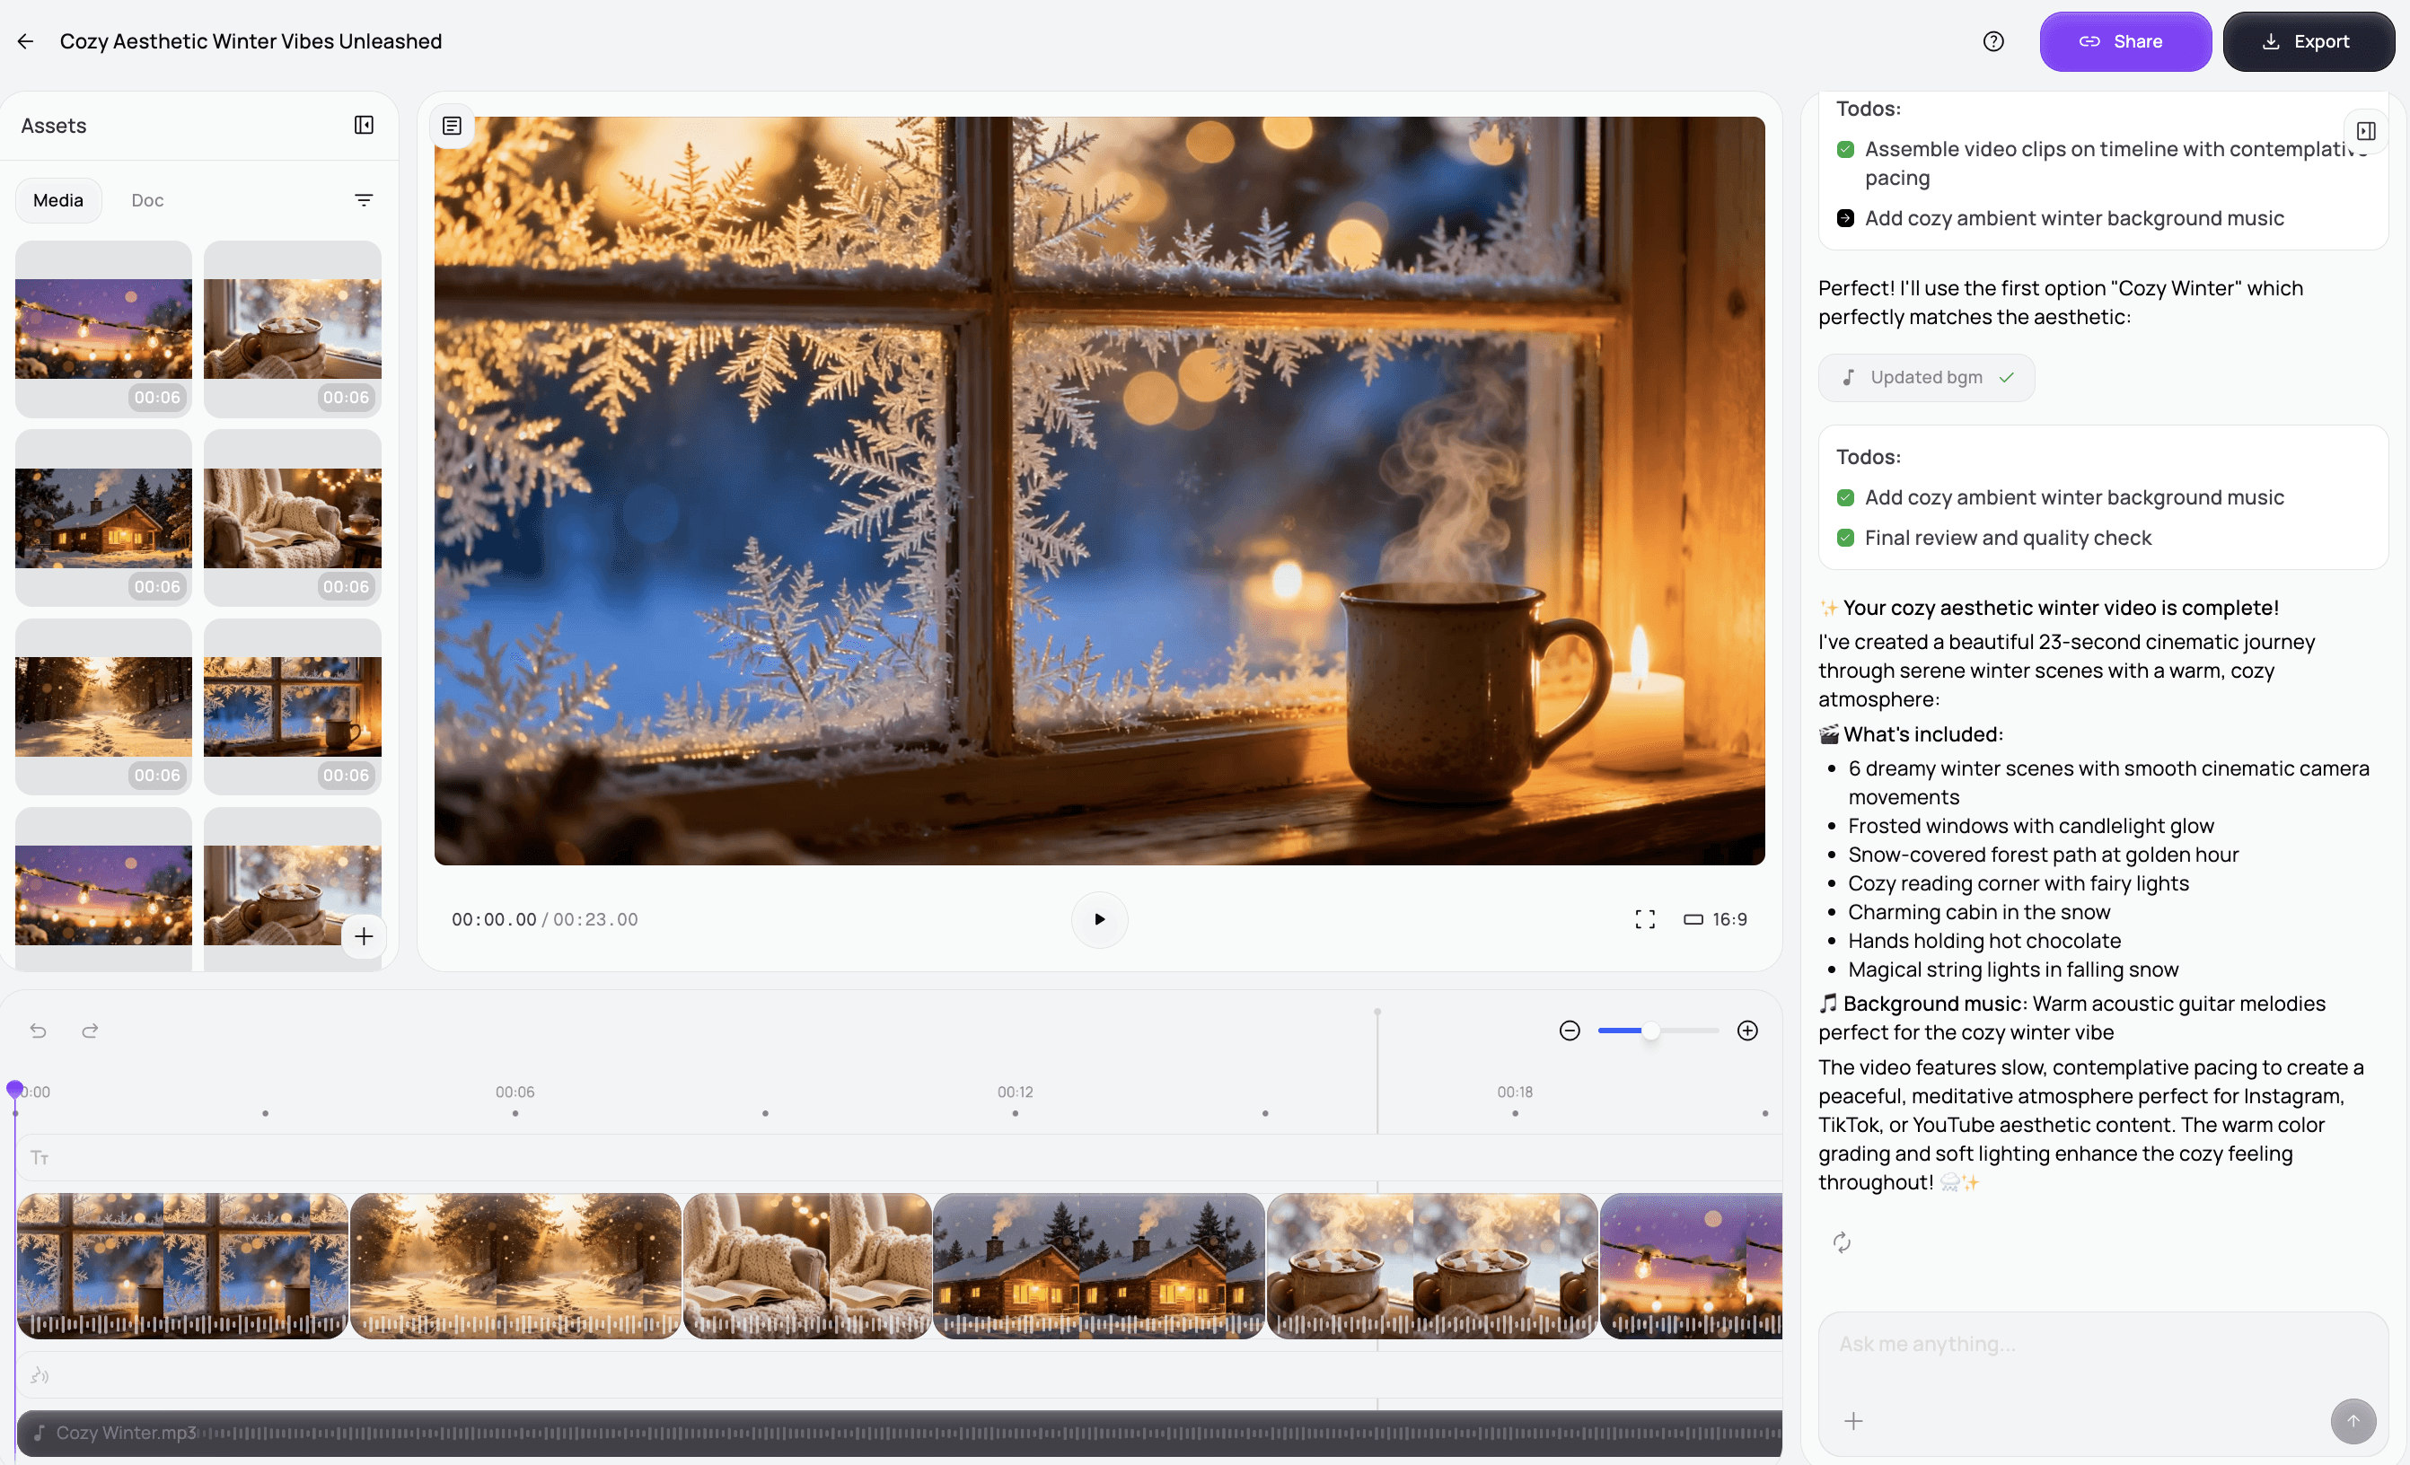Click the timeline zoom slider handle
The width and height of the screenshot is (2410, 1465).
click(1650, 1031)
